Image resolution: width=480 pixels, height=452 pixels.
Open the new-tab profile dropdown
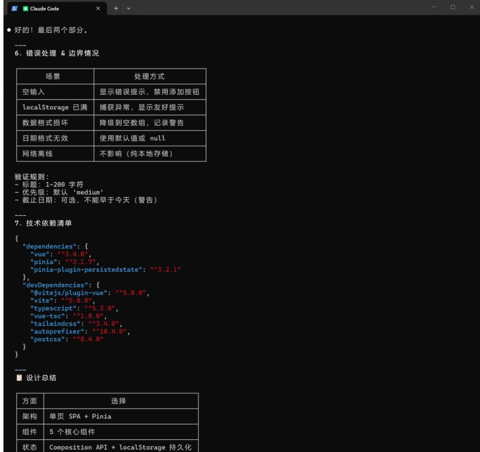[x=129, y=9]
